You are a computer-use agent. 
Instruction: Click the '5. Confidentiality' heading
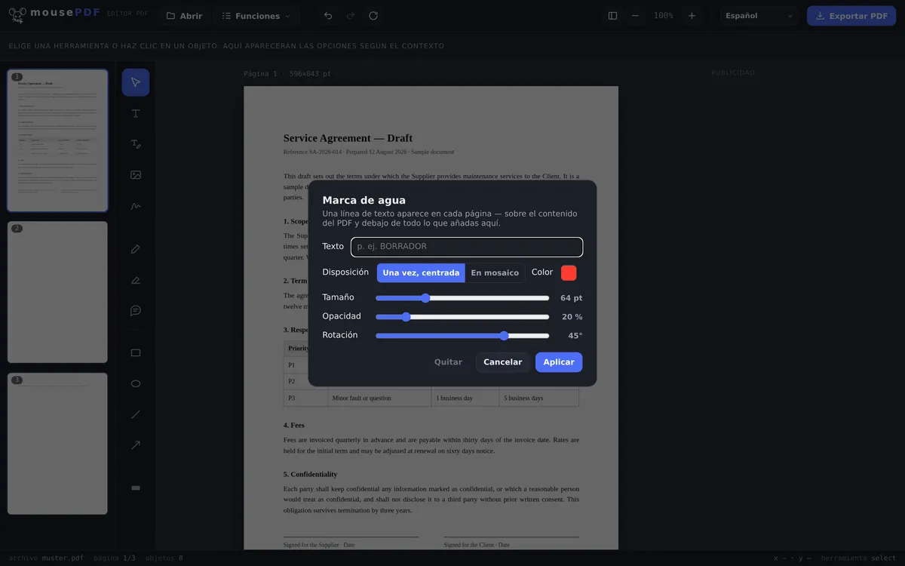tap(310, 474)
